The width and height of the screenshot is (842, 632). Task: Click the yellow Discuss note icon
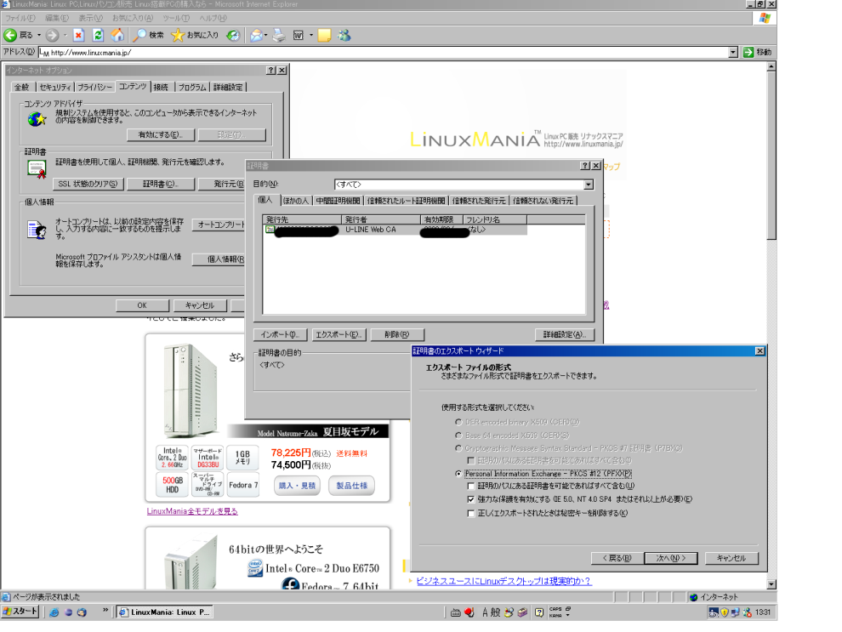[324, 36]
